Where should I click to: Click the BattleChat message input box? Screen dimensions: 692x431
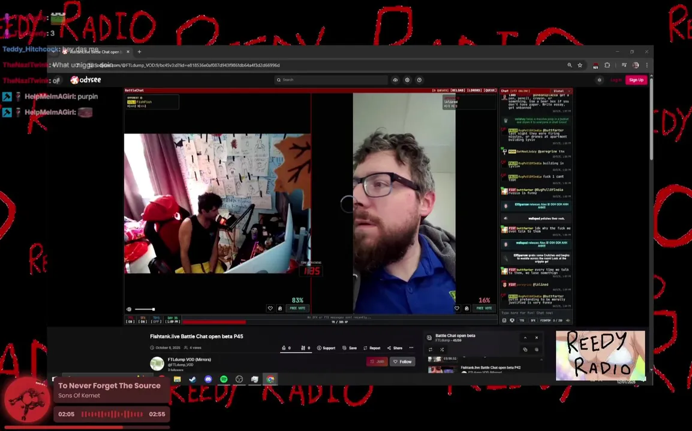click(535, 313)
